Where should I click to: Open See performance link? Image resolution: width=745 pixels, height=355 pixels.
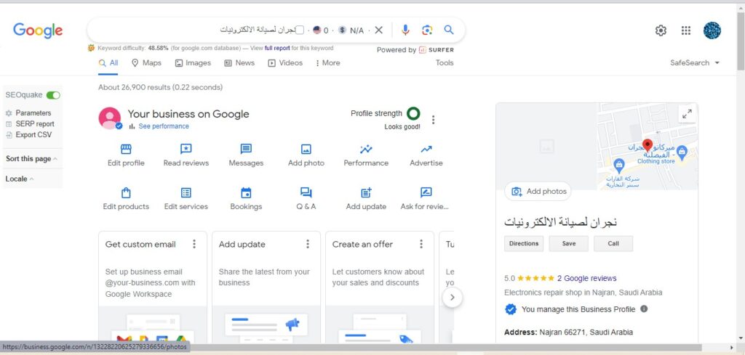[x=164, y=126]
